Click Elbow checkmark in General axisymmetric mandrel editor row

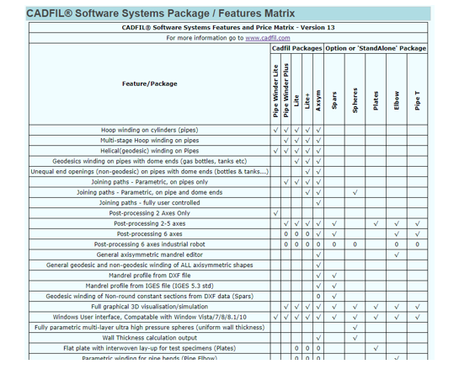tap(397, 254)
